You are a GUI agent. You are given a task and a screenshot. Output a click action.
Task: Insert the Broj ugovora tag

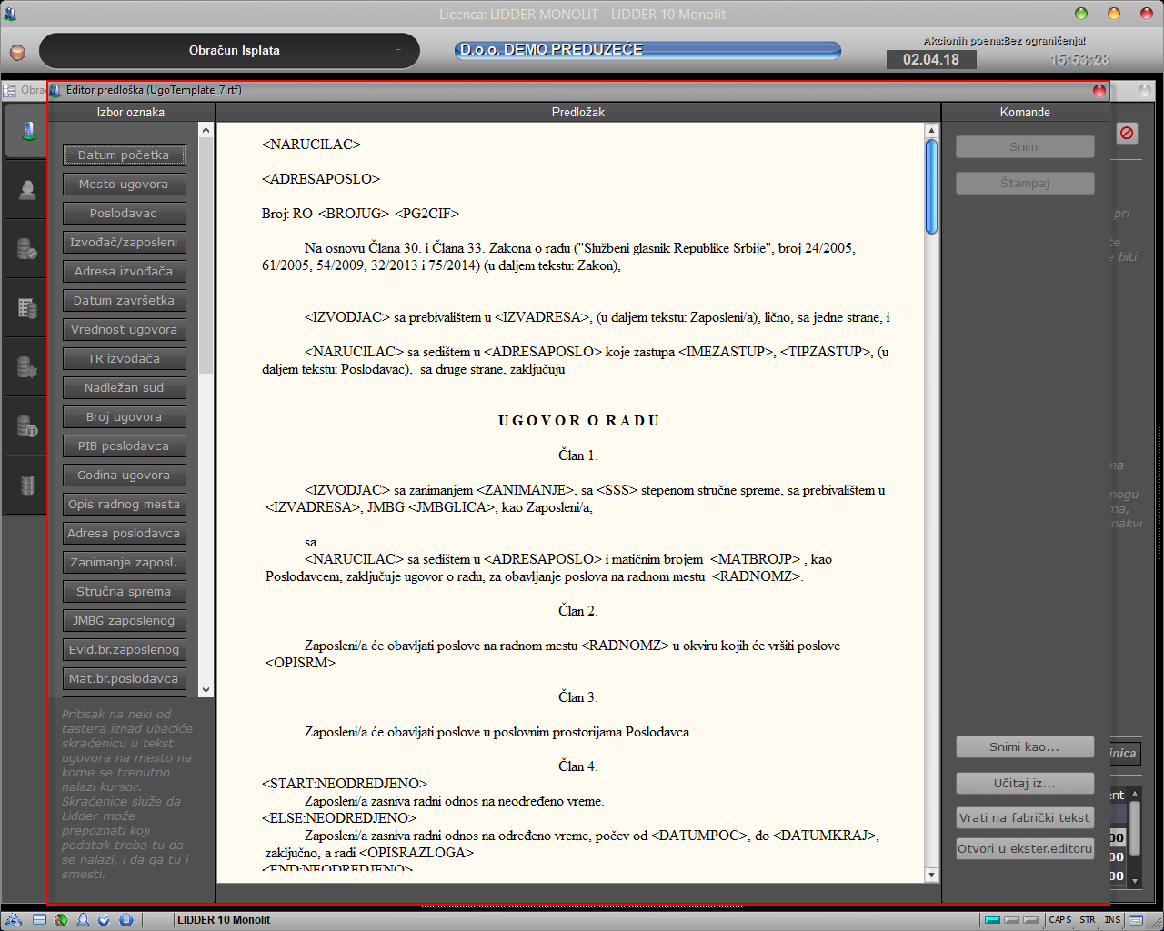(124, 416)
